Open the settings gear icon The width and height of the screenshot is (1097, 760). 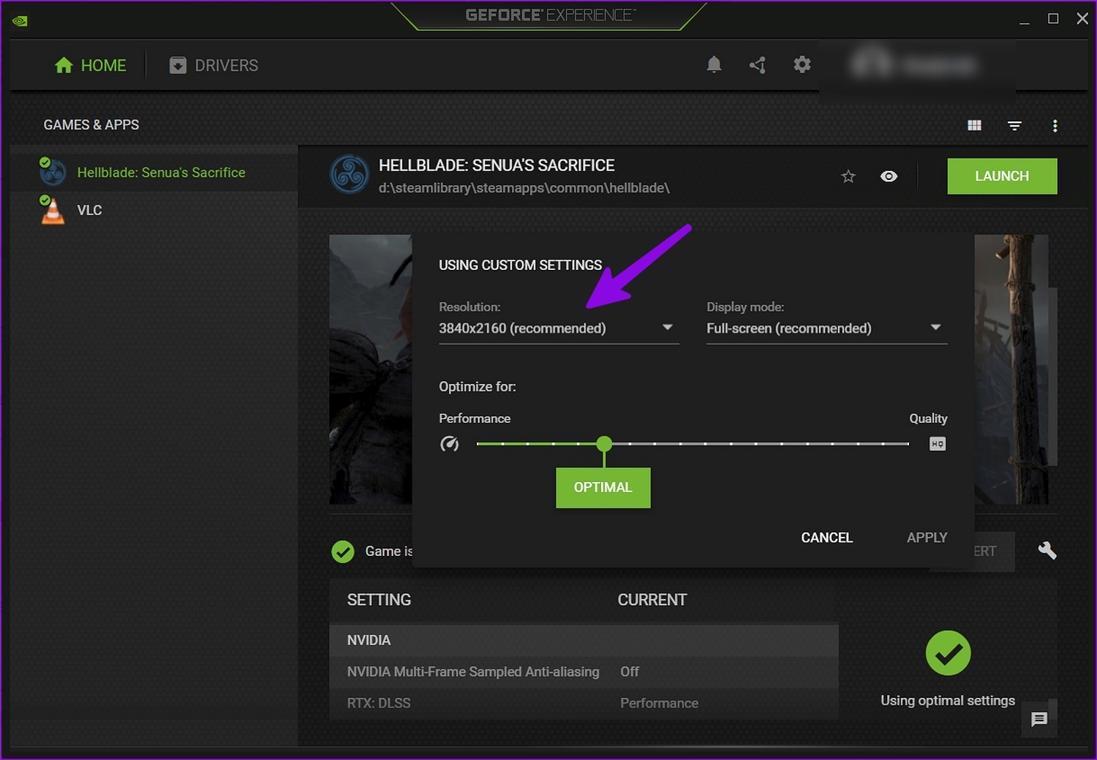(x=802, y=65)
